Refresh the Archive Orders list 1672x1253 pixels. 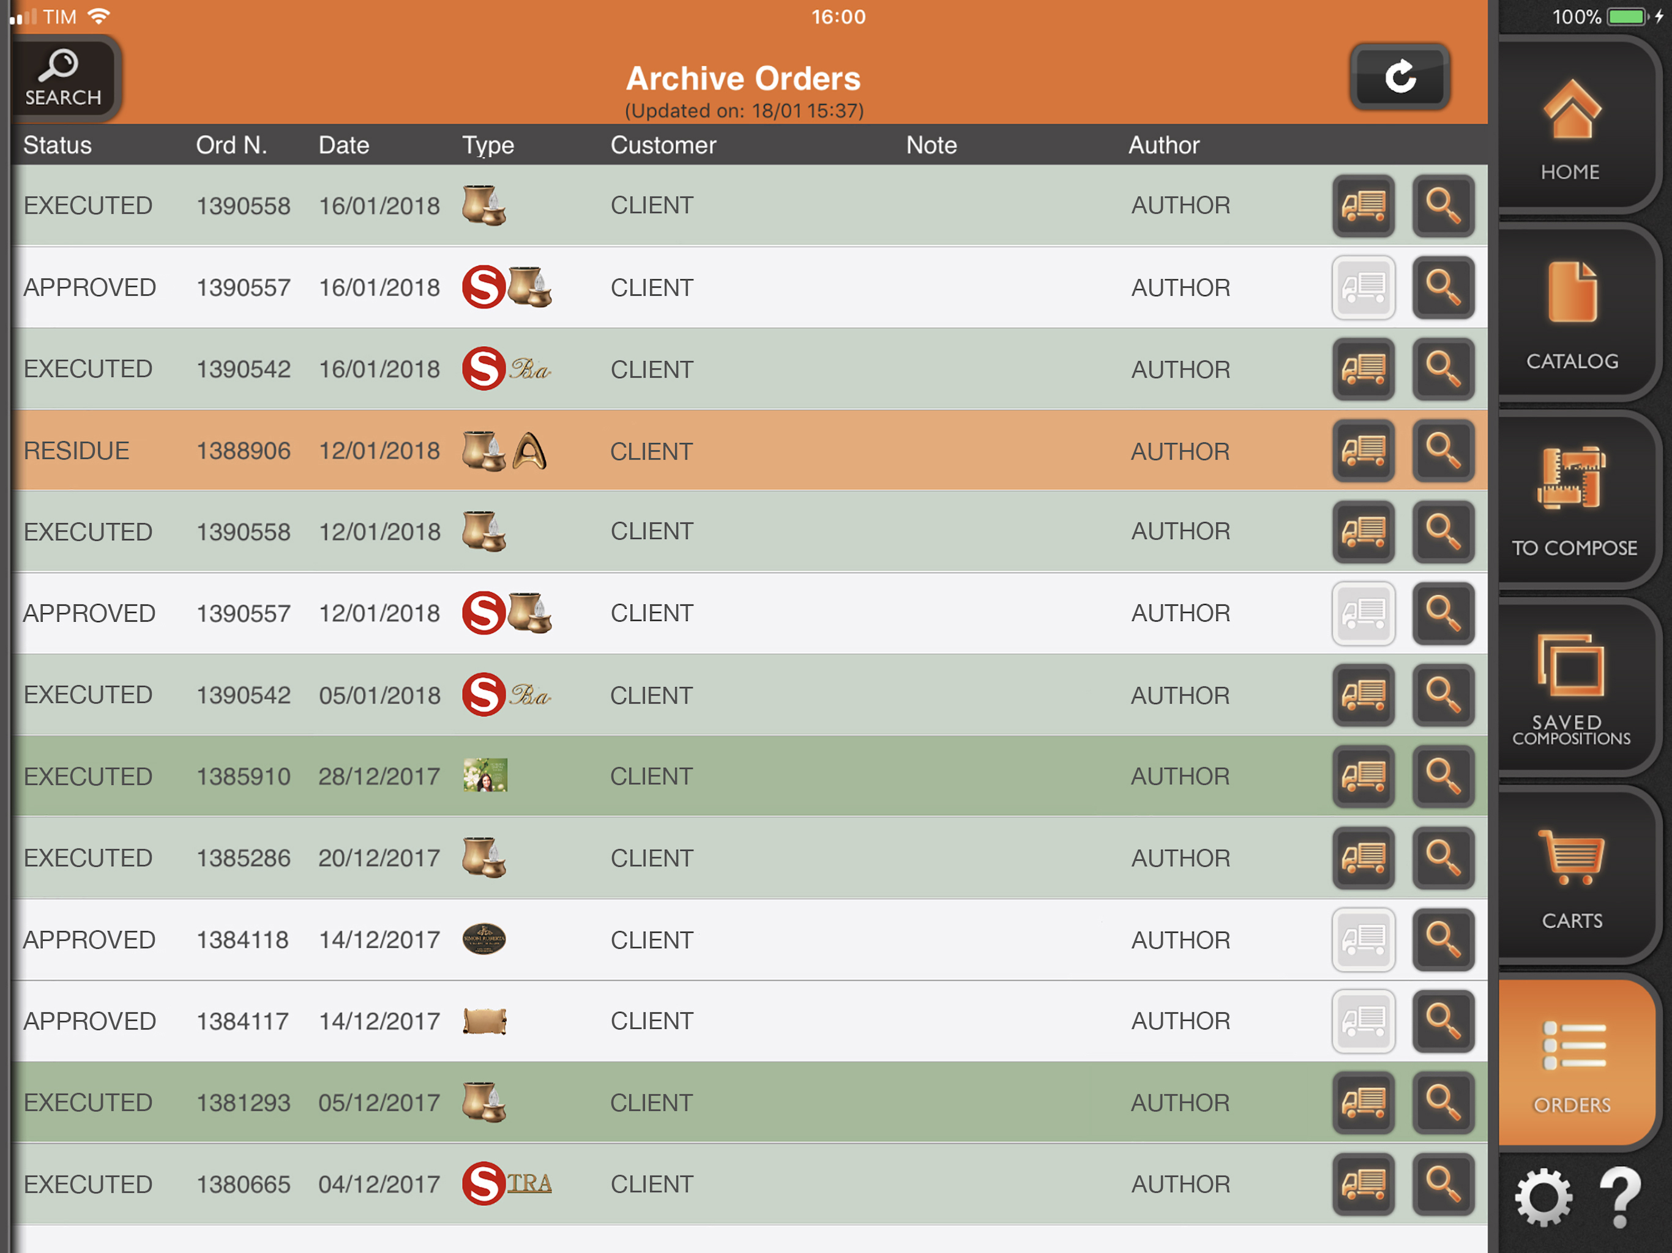coord(1399,77)
